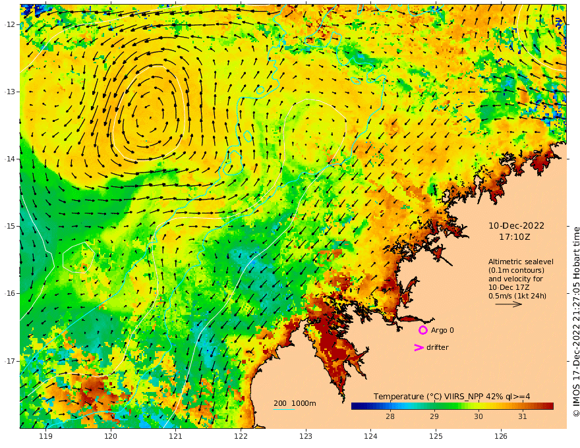Click the 'drifter' label

[438, 347]
